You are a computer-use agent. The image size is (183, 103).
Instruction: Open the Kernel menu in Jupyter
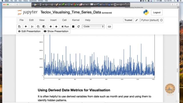point(76,20)
